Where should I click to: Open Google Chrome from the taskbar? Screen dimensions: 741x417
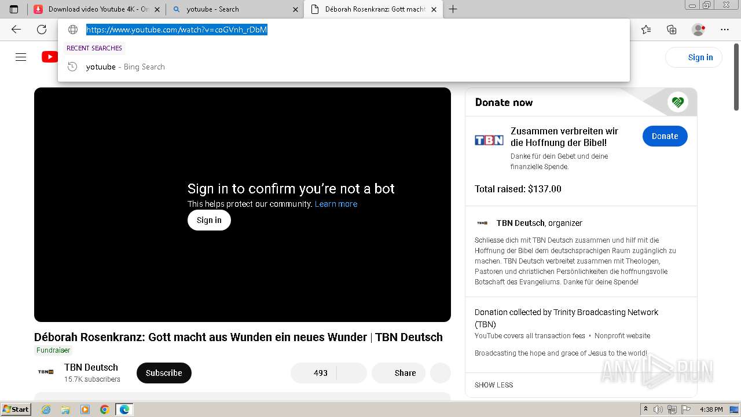pyautogui.click(x=105, y=409)
